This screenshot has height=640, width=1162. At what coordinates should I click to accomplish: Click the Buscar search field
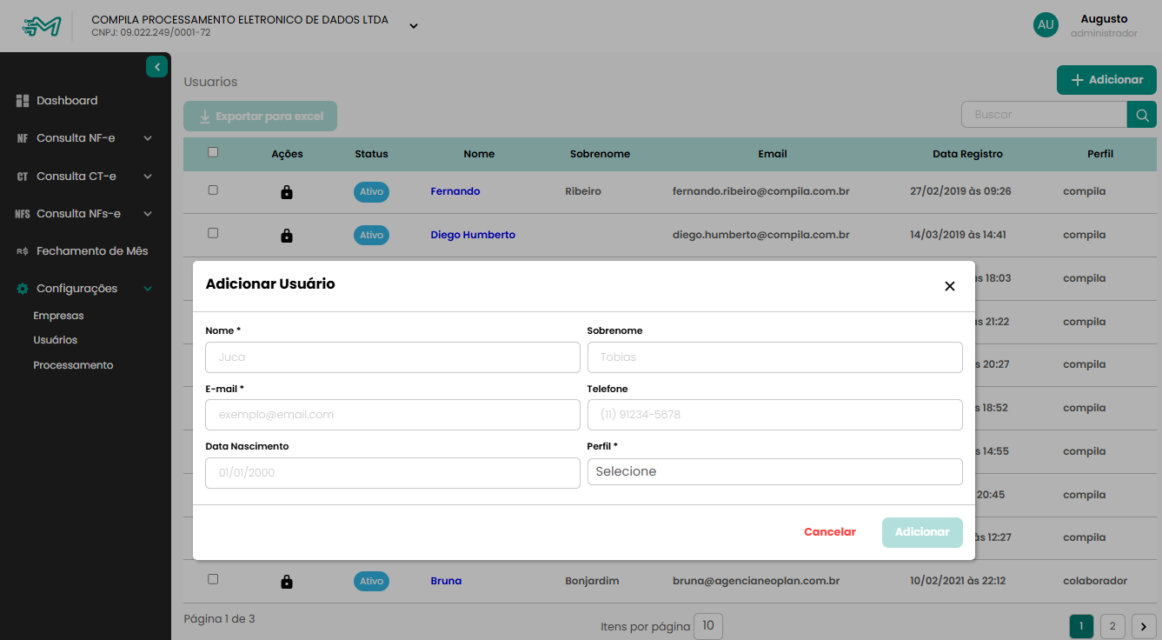pyautogui.click(x=1044, y=114)
